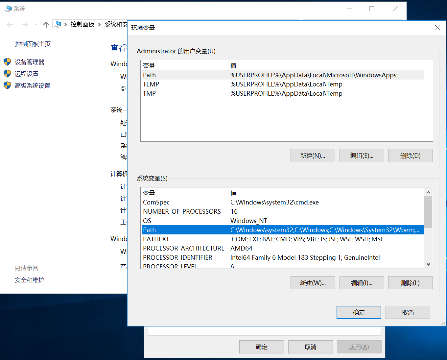This screenshot has height=360, width=447.
Task: Click 控制面板 in the address breadcrumb
Action: (x=82, y=24)
